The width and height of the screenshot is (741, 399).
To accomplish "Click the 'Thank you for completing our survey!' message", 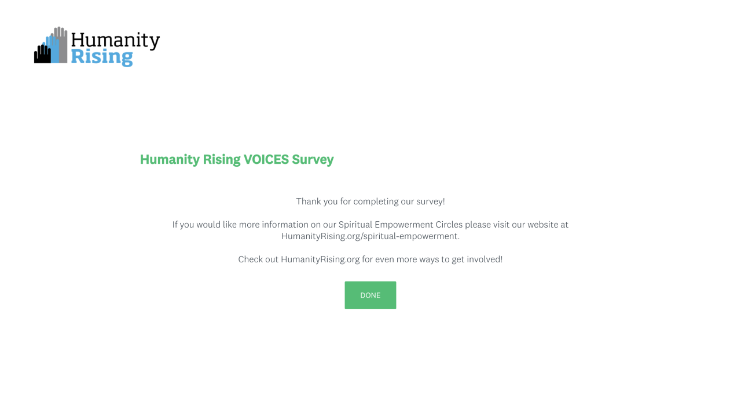I will point(370,202).
